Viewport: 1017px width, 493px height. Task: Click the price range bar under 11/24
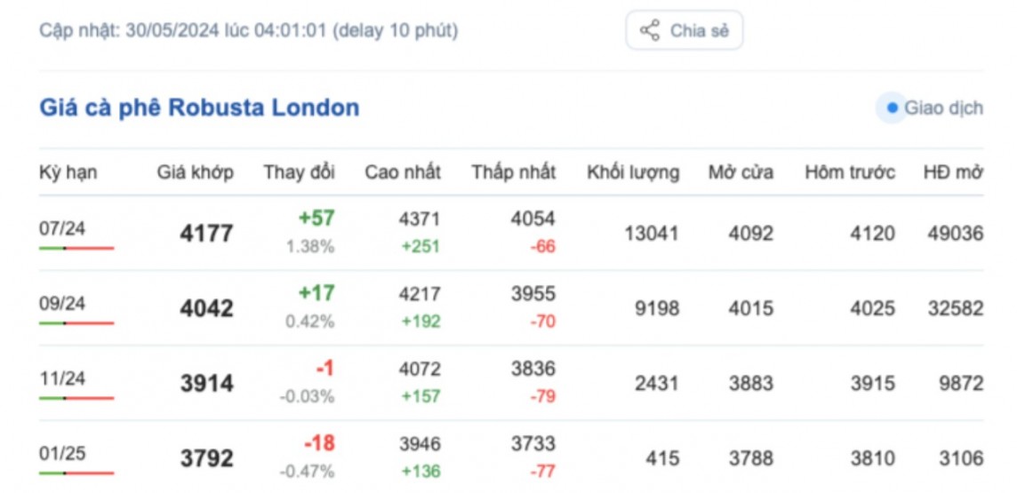click(76, 398)
